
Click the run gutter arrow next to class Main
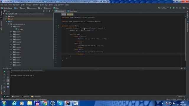pos(58,26)
